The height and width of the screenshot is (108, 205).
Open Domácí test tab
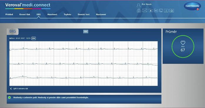[x=84, y=14]
